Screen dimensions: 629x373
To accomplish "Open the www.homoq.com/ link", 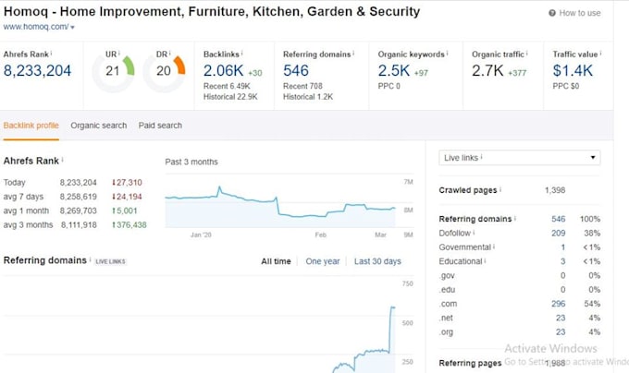I will pos(36,27).
